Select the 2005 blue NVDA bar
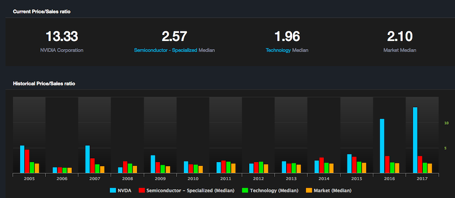Viewport: 455px width, 198px height. [x=22, y=159]
